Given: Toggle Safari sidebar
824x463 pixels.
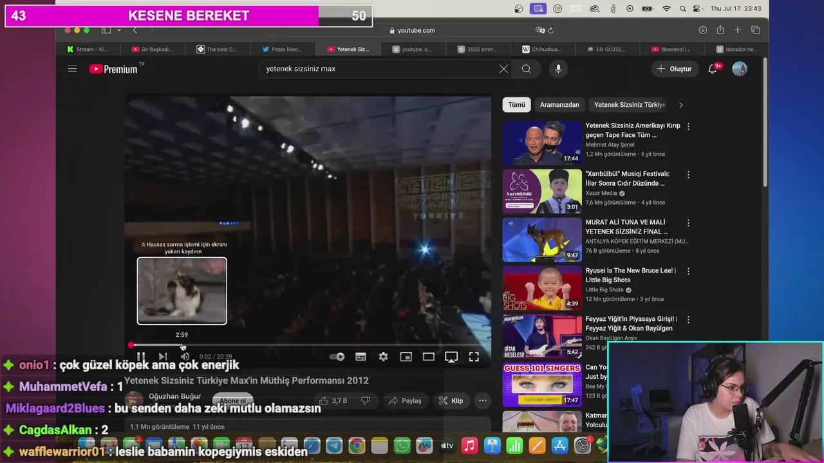Looking at the screenshot, I should [x=106, y=30].
